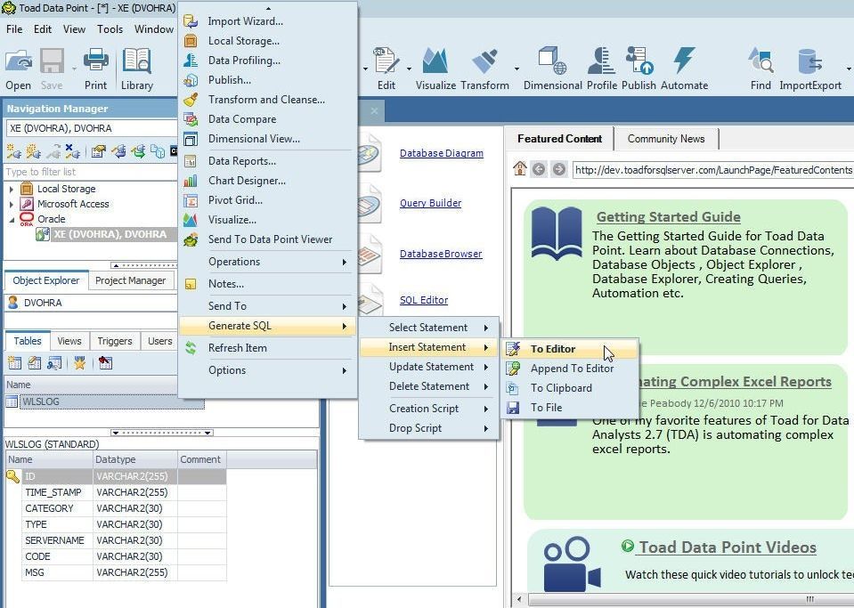
Task: Click the connection properties icon in Navigation Manager
Action: tap(99, 150)
